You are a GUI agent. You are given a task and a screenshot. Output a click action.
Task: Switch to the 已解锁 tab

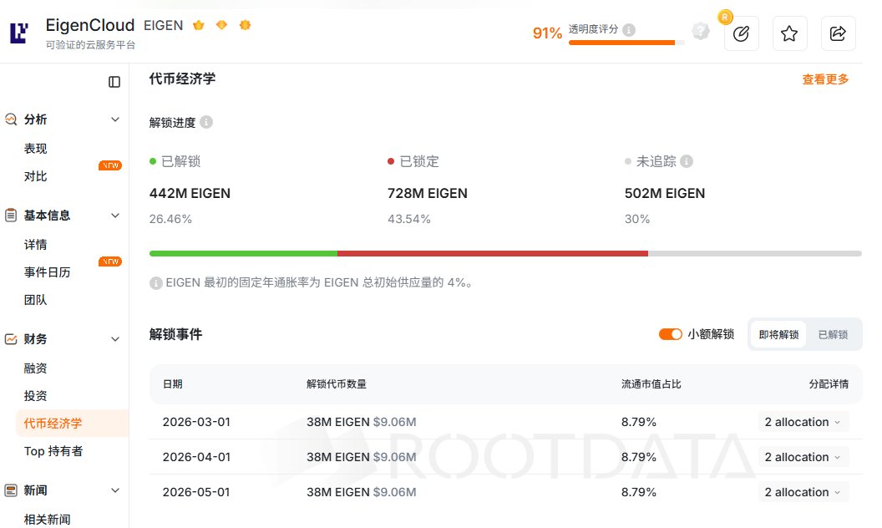point(834,333)
